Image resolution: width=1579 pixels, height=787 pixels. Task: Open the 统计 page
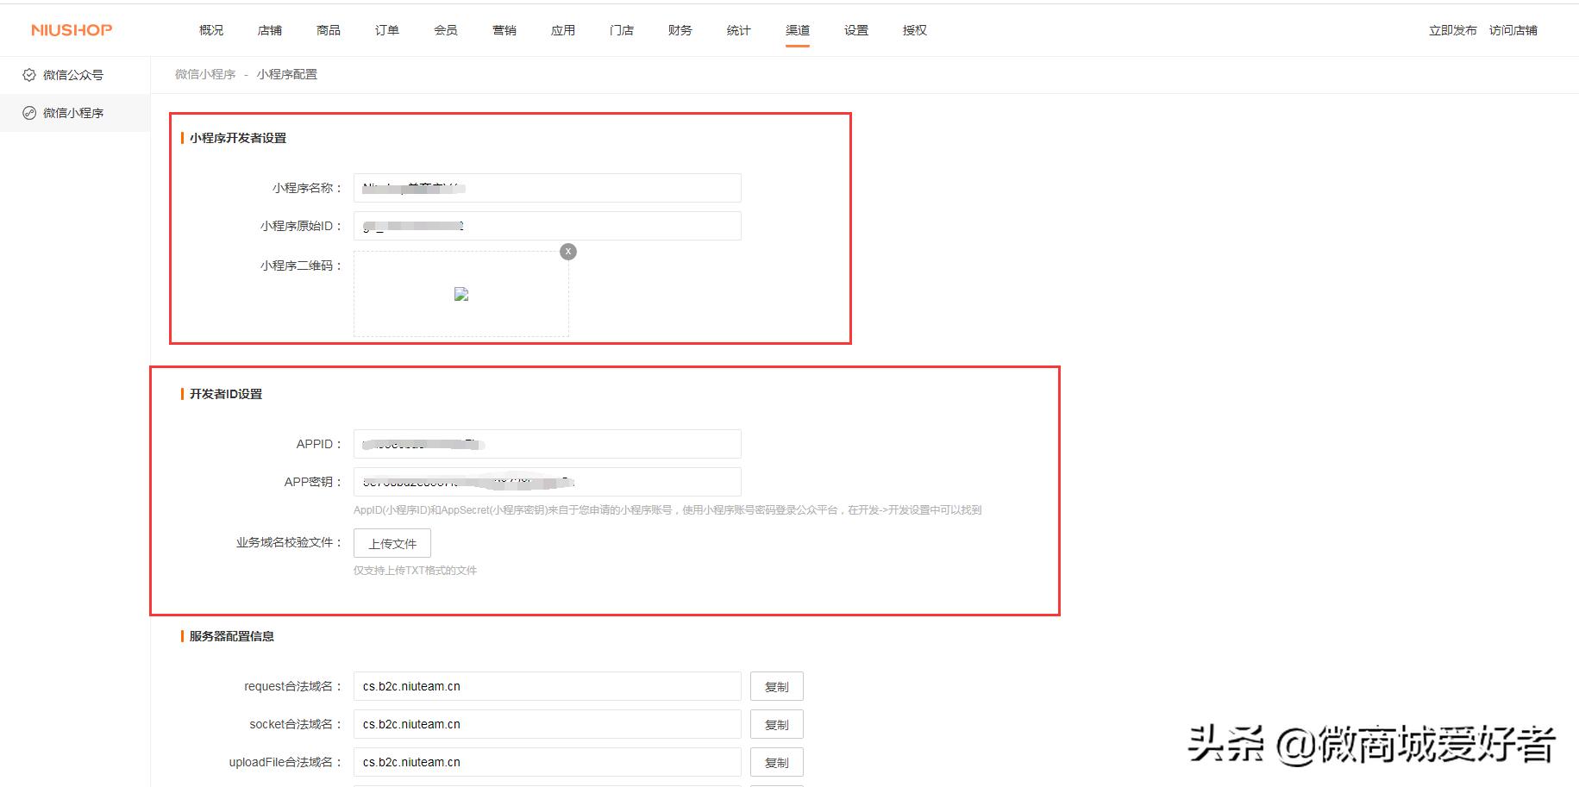(737, 28)
